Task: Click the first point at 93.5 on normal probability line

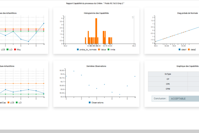Action: pos(156,41)
